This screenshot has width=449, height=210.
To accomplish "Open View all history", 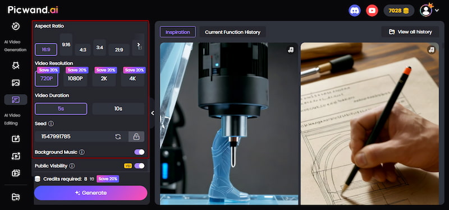I will pyautogui.click(x=410, y=32).
